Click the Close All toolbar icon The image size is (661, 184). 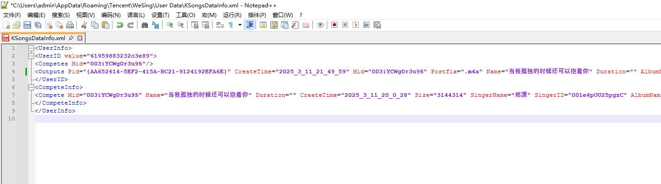point(59,25)
